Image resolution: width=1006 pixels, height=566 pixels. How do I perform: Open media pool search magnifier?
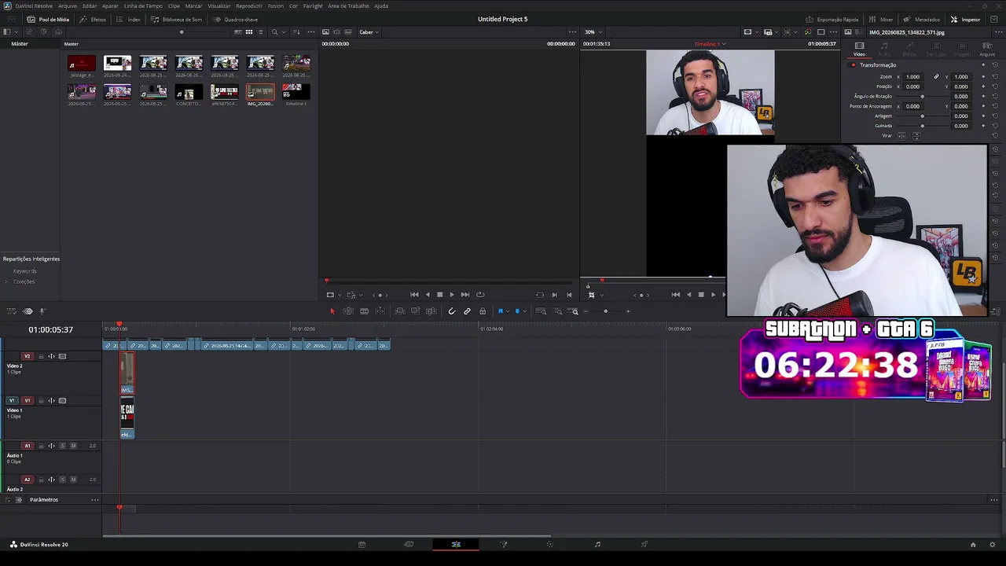point(274,32)
